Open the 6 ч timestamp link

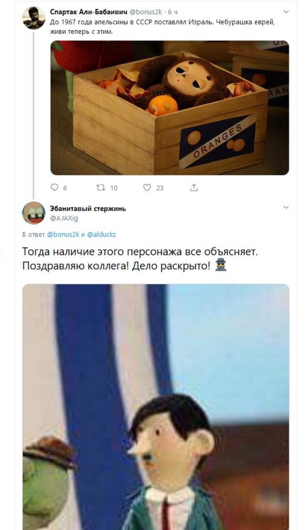[x=173, y=12]
